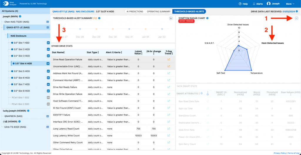Click NAS ENCLOSURE breadcrumb link

pyautogui.click(x=85, y=11)
